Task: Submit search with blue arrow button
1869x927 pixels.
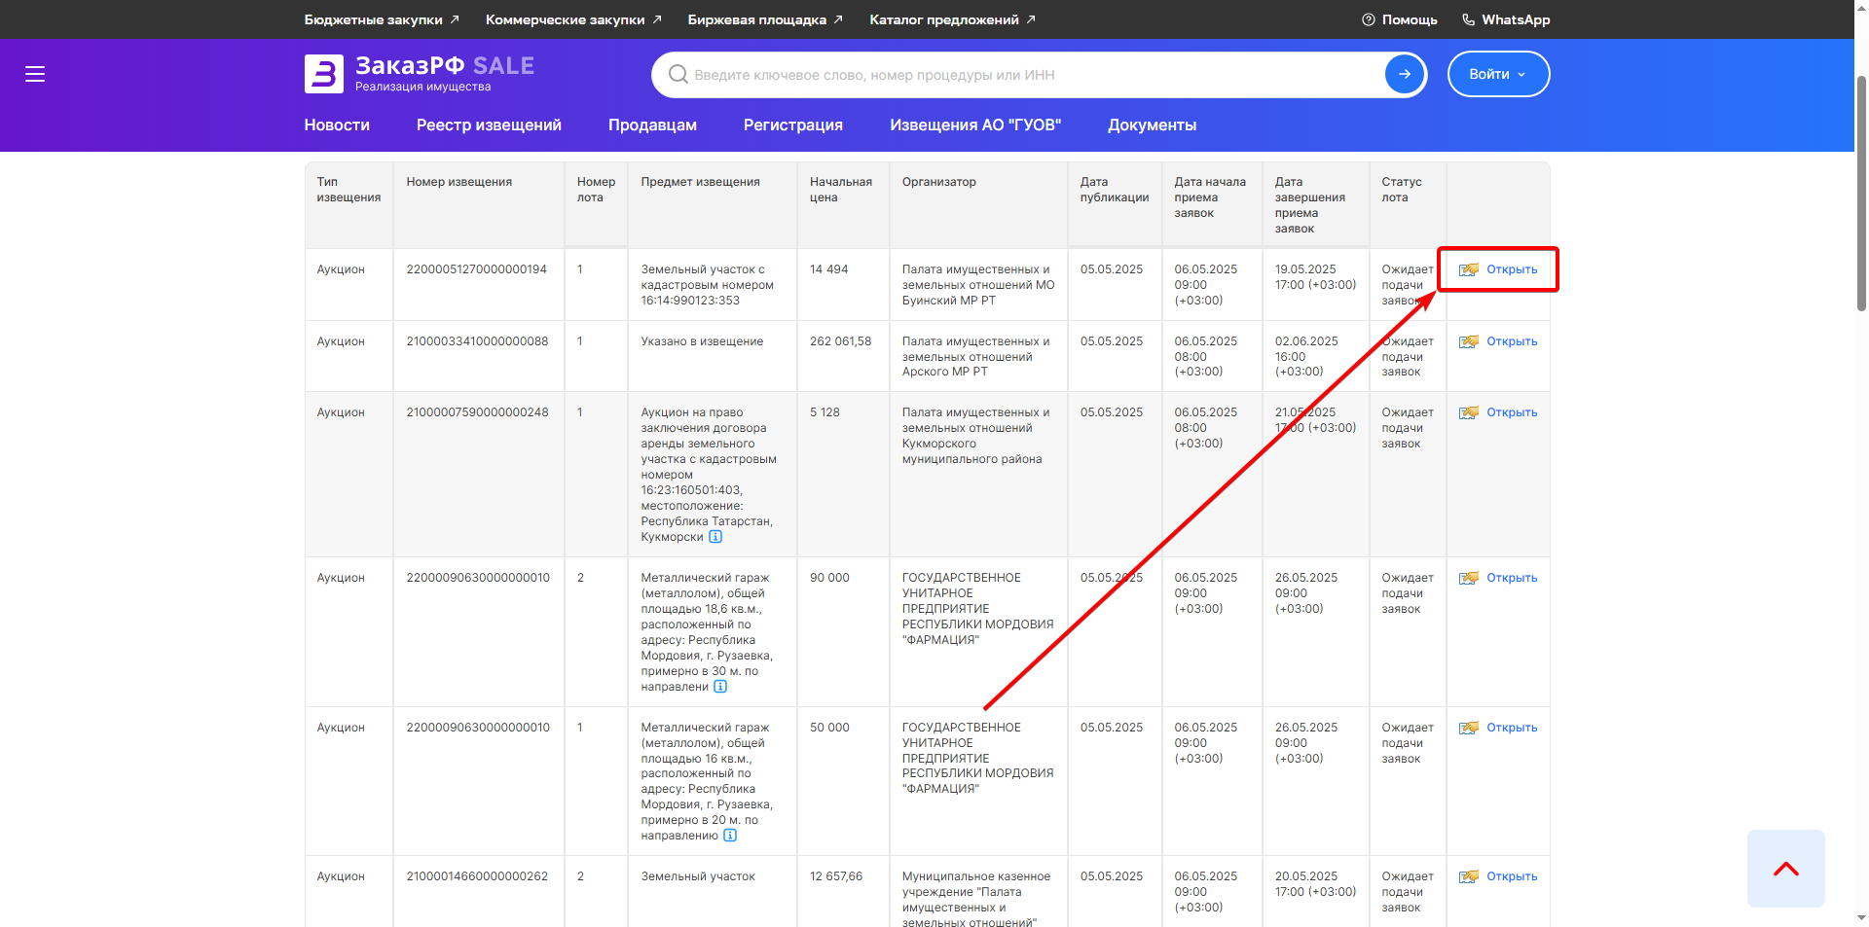Action: coord(1405,74)
